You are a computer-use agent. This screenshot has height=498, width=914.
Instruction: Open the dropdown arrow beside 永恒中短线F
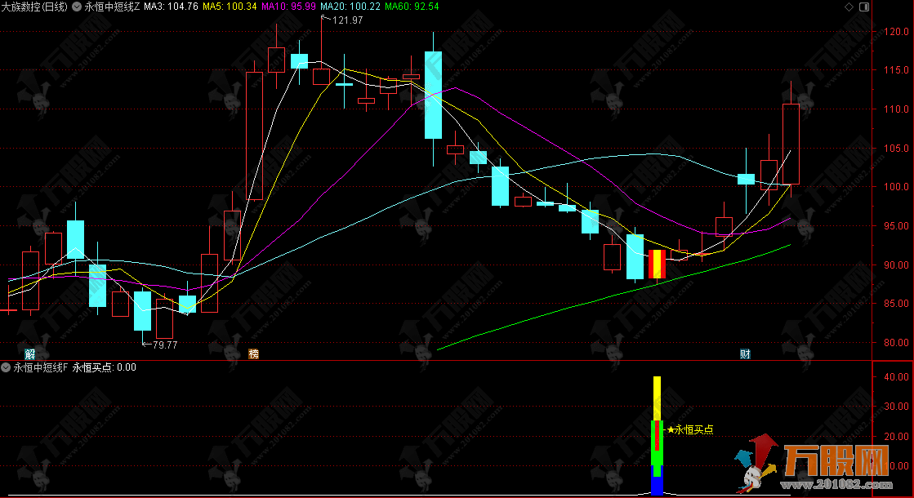pos(6,367)
